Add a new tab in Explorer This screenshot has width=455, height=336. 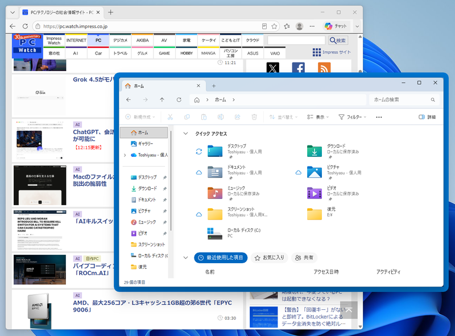(214, 86)
